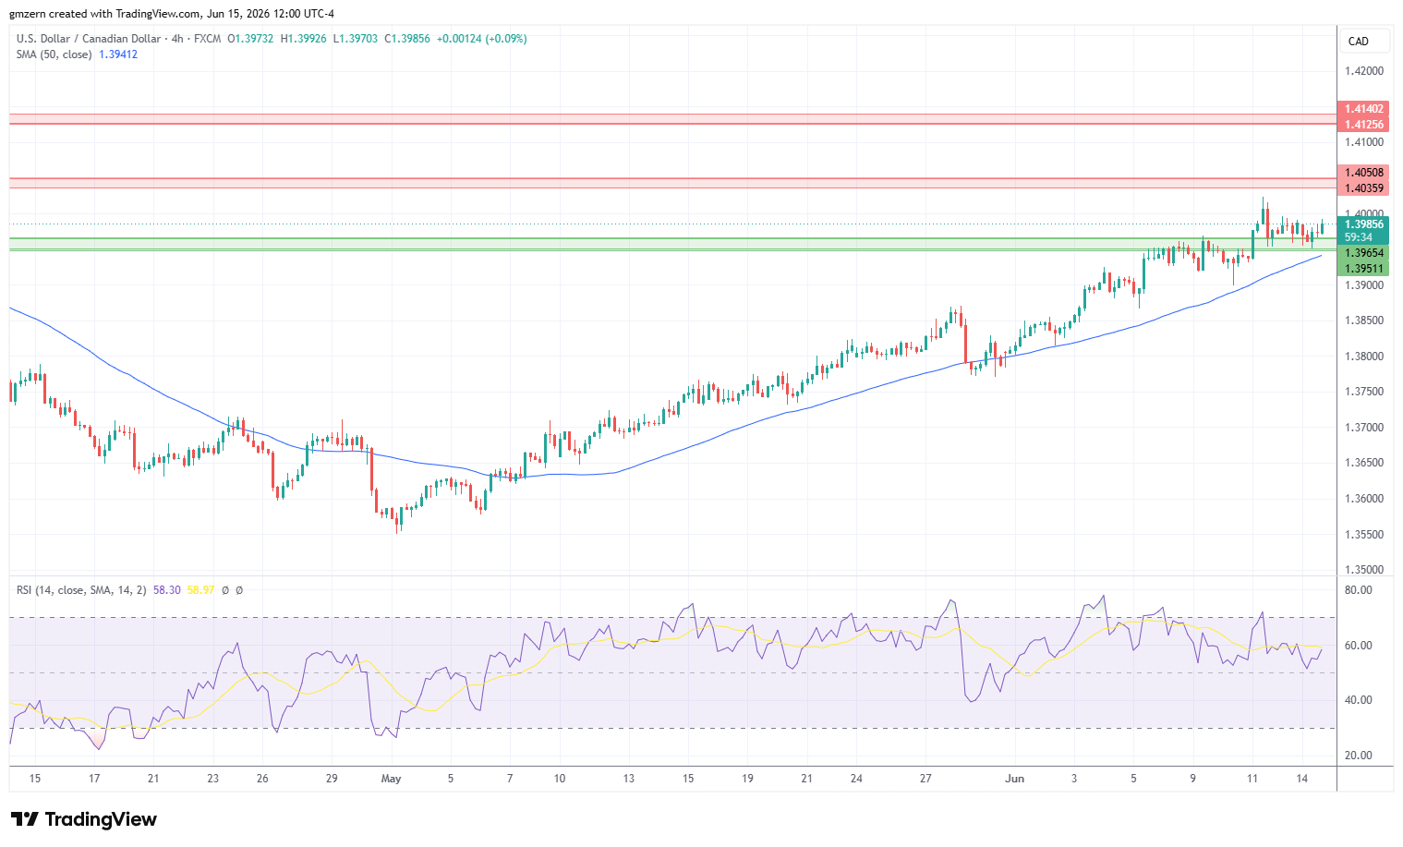This screenshot has width=1403, height=847.
Task: Click the purple RSI value 58.30
Action: [x=166, y=589]
